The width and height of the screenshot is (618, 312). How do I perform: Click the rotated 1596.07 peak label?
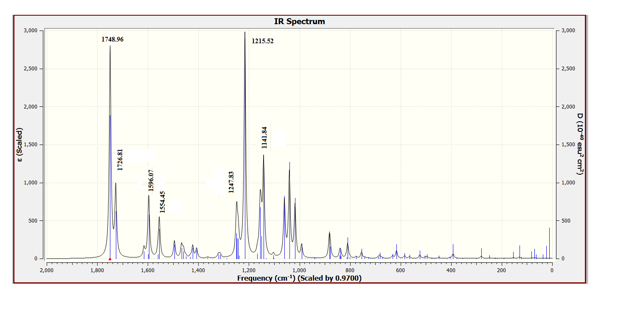[151, 181]
